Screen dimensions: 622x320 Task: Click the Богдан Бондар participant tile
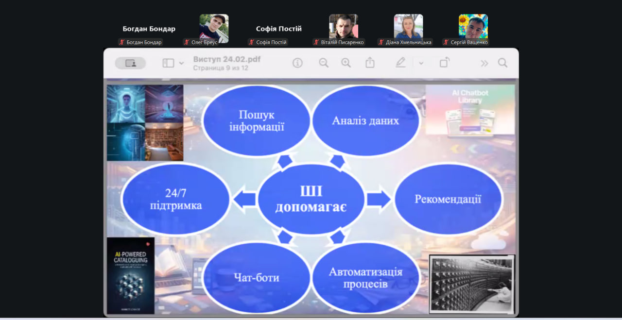click(149, 29)
